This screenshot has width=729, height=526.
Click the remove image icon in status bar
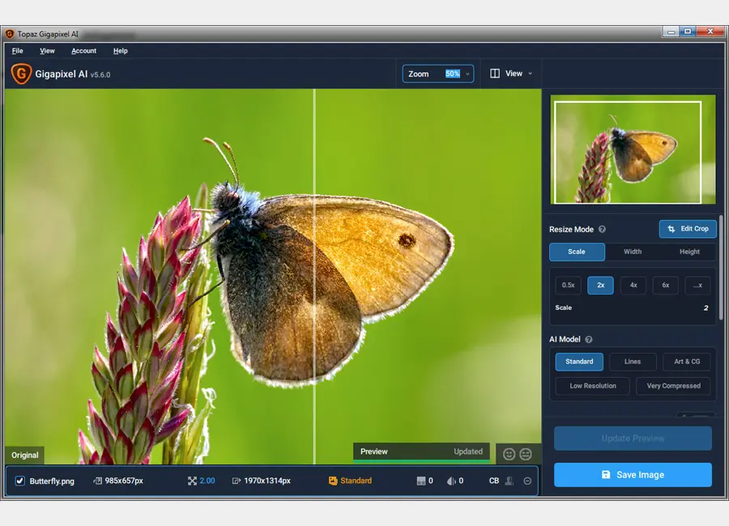526,481
